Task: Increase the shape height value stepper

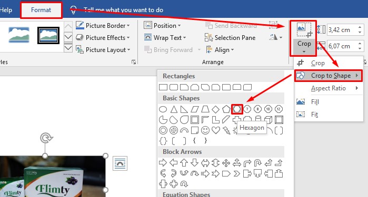Action: pos(360,28)
